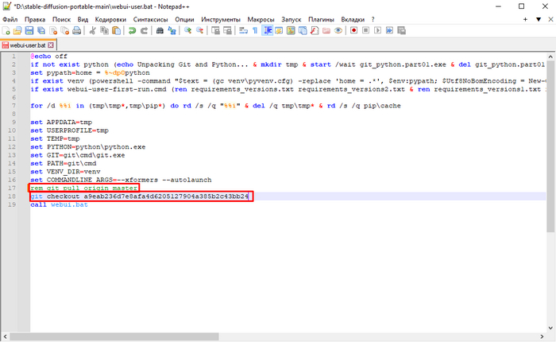Close the webui-user.bat tab

[x=51, y=45]
